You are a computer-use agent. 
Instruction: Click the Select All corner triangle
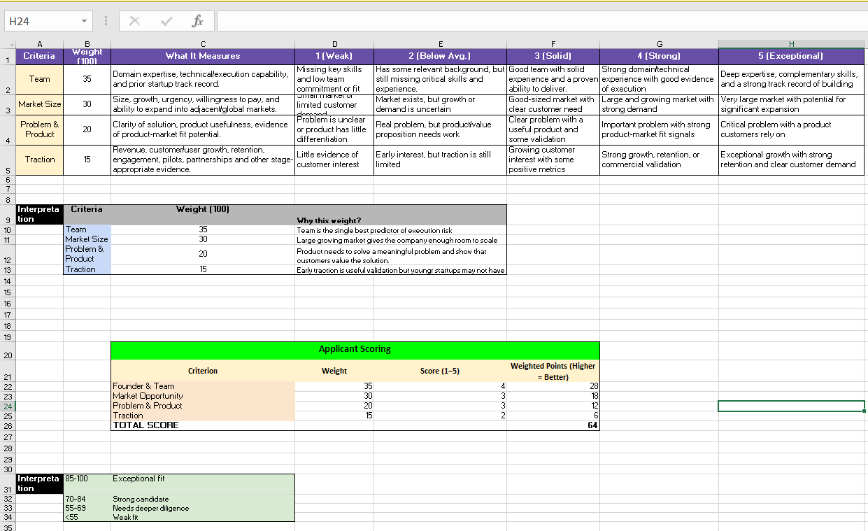8,43
